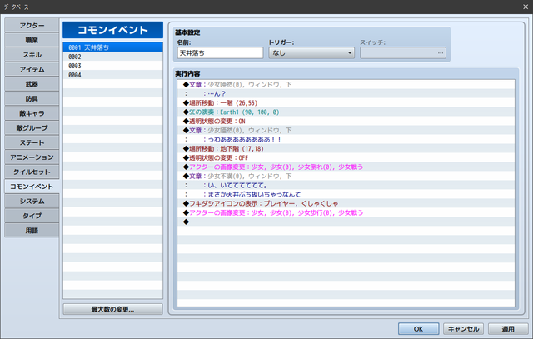Click the OK button
The width and height of the screenshot is (533, 339).
click(x=418, y=329)
